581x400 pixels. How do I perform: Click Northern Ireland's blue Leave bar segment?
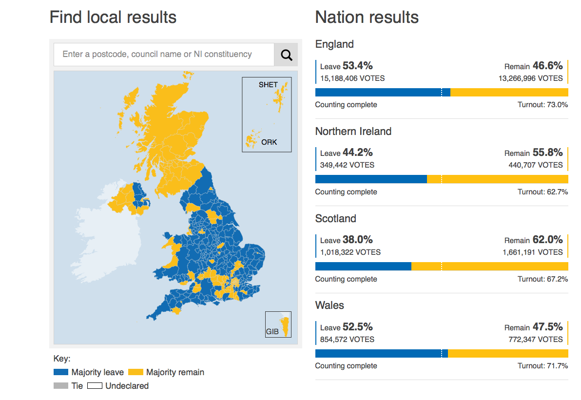coord(370,179)
